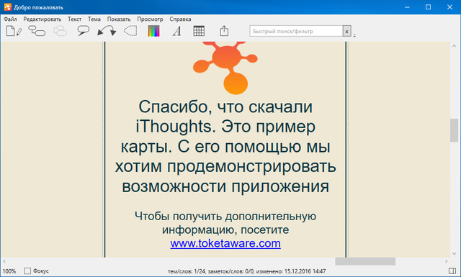
Task: Open font style with the A icon
Action: (x=177, y=31)
